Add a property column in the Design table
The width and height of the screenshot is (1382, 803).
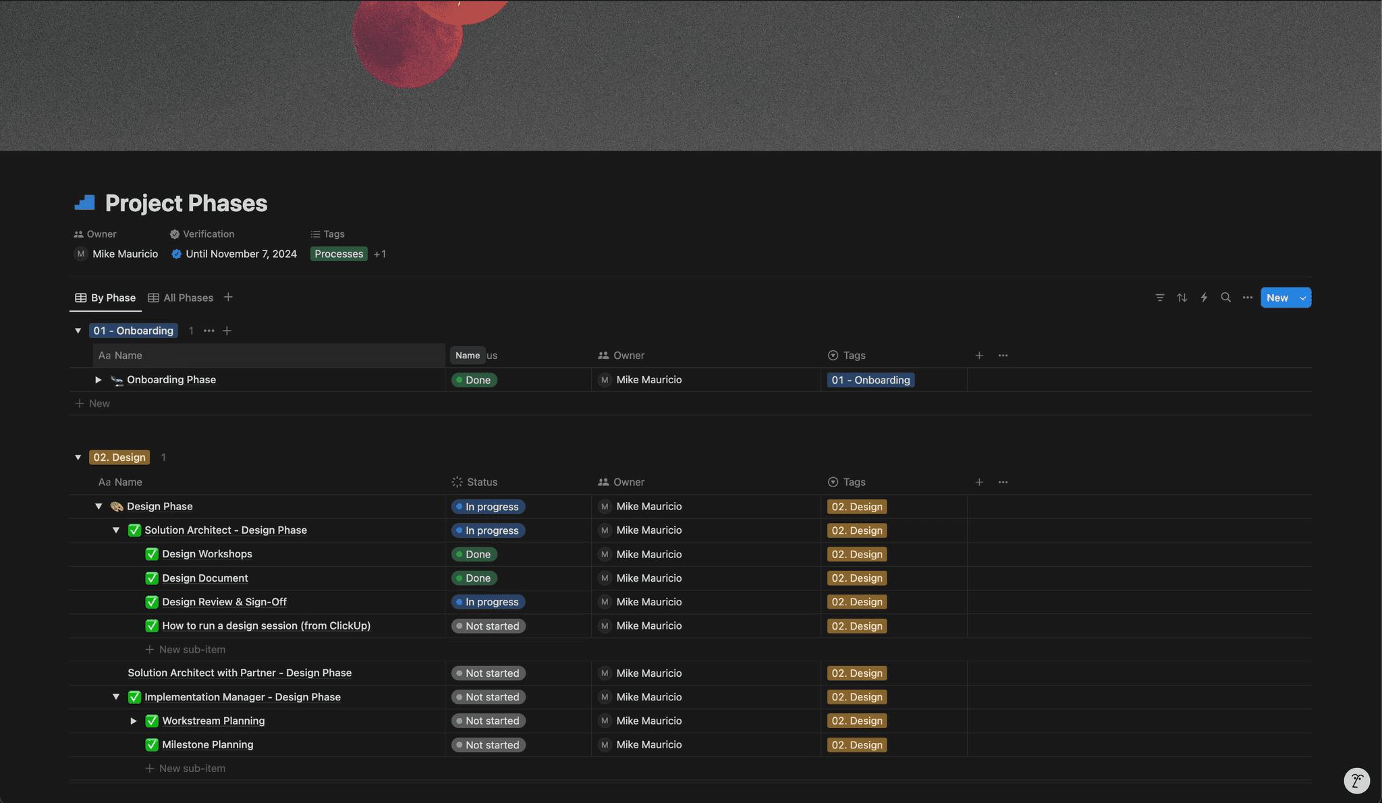(x=978, y=482)
